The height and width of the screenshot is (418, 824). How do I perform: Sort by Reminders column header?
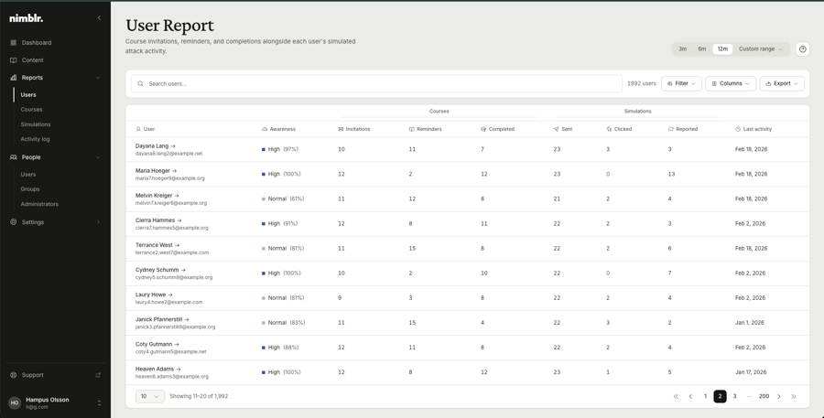click(x=425, y=129)
